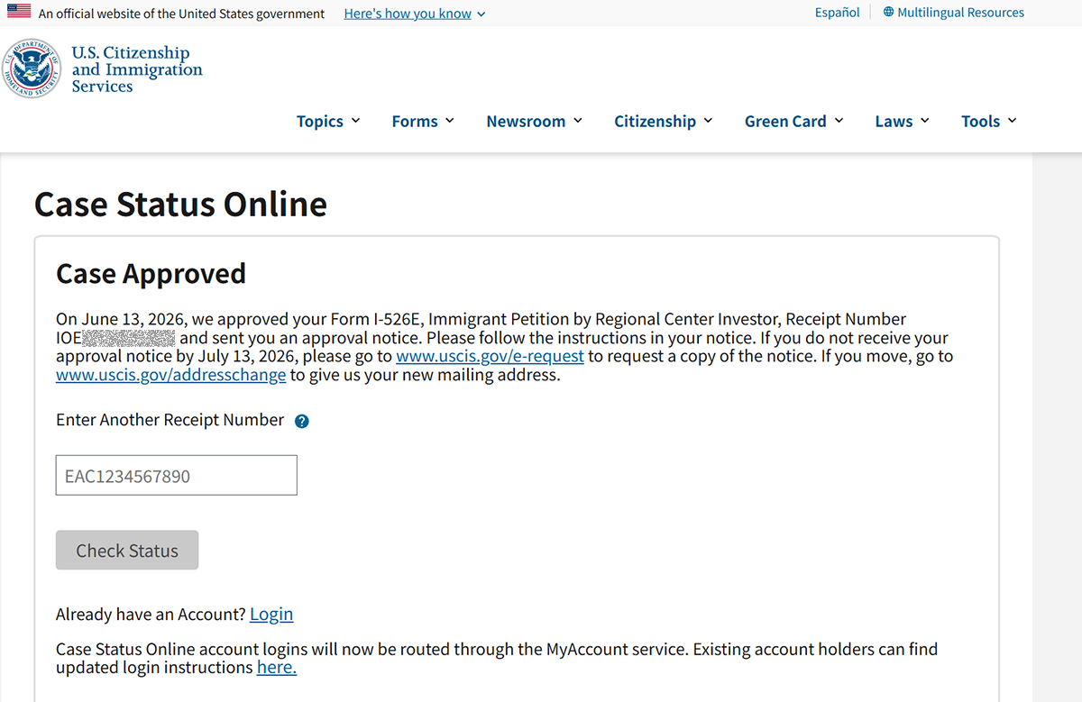Open the www.uscis.gov/addresschange link
Viewport: 1082px width, 702px height.
click(x=171, y=375)
